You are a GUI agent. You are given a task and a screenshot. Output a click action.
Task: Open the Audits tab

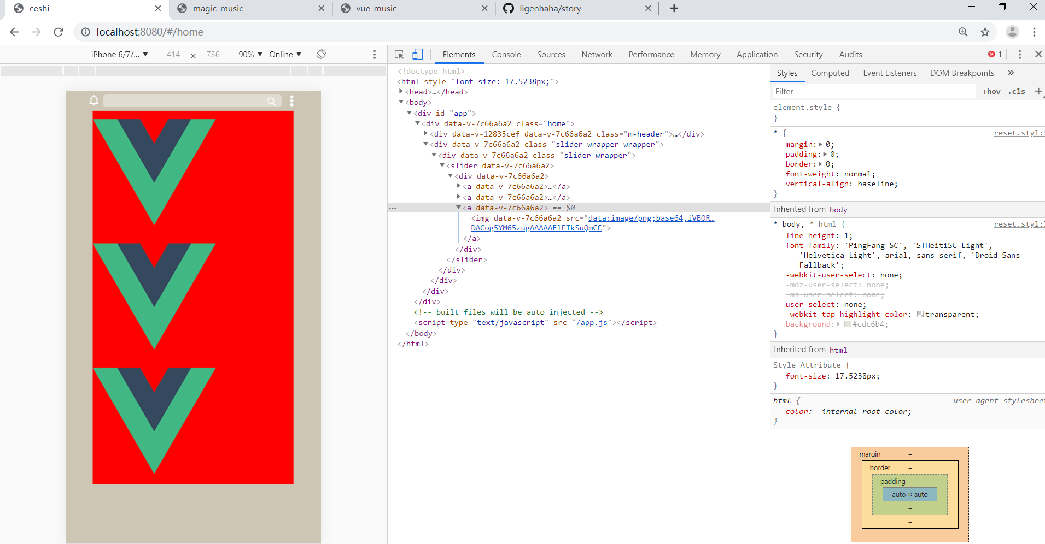point(850,55)
